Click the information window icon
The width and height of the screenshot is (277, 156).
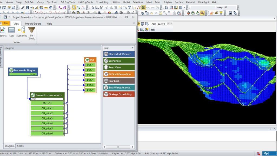point(4,7)
